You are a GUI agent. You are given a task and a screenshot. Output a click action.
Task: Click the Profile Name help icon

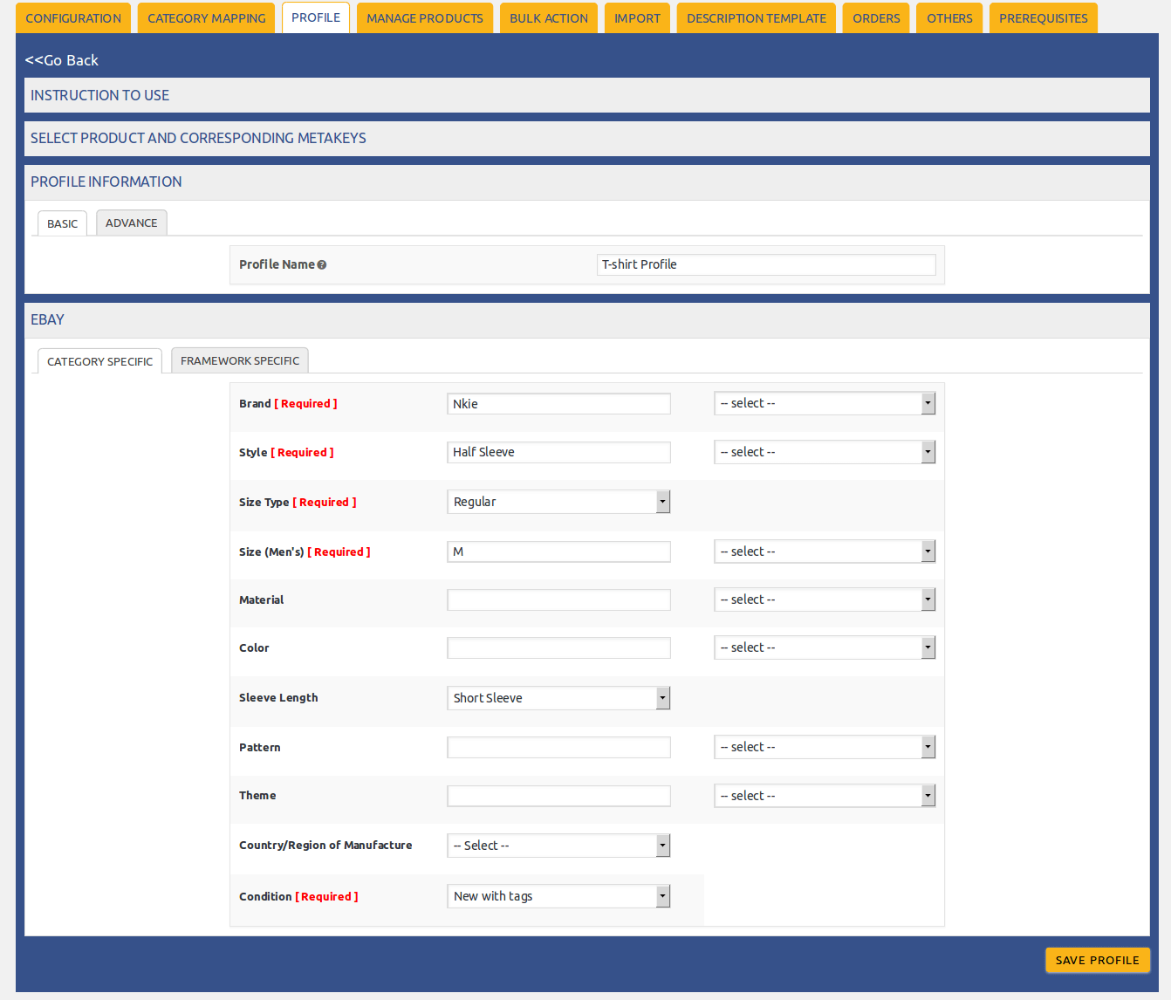coord(322,265)
